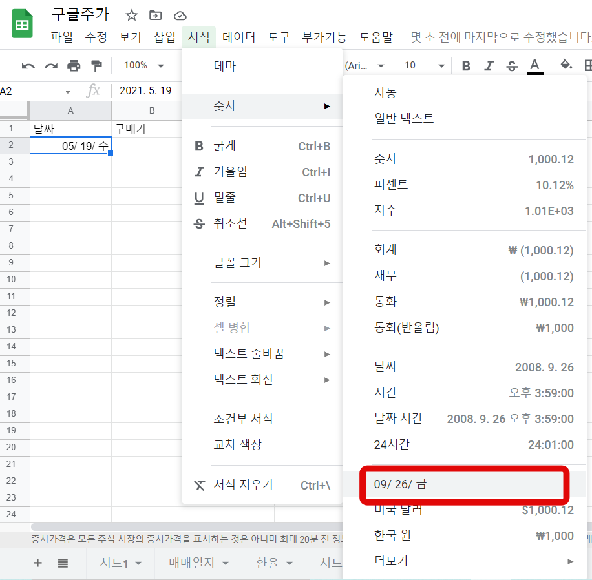Open the font size 10 dropdown
The width and height of the screenshot is (592, 580).
[424, 65]
